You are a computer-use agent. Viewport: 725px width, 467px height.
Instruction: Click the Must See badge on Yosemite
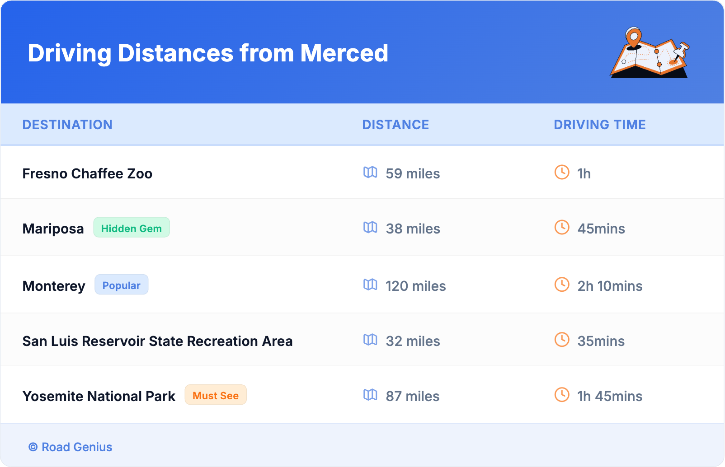[216, 395]
